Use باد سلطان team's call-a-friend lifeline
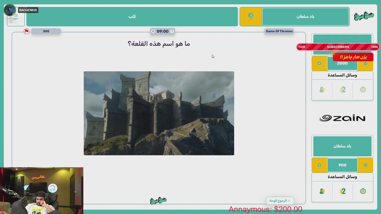This screenshot has height=214, width=381. tap(322, 191)
